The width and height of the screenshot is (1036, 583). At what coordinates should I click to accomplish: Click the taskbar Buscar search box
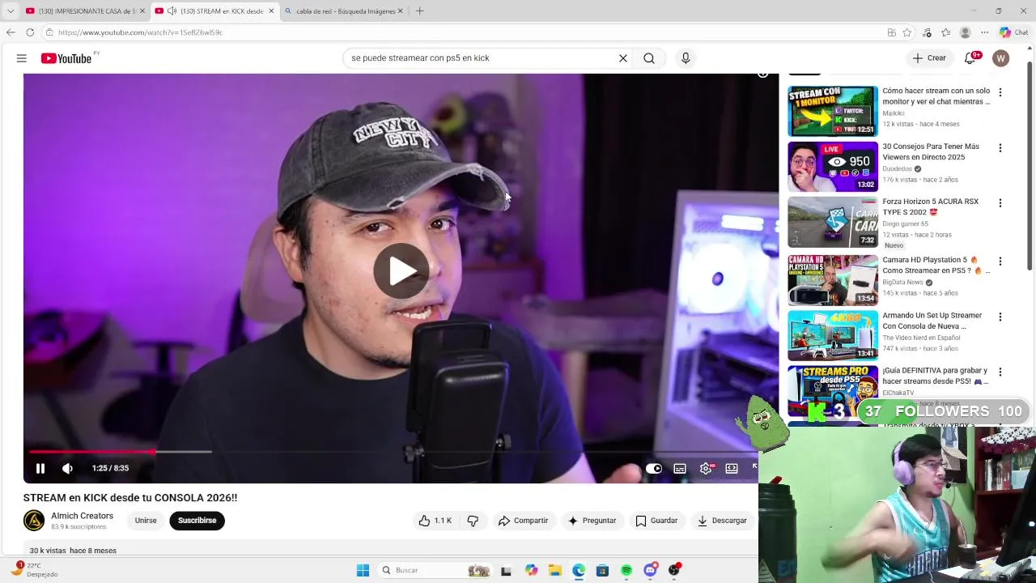(435, 570)
